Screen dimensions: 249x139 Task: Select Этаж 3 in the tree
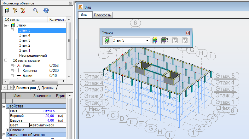coord(25,40)
